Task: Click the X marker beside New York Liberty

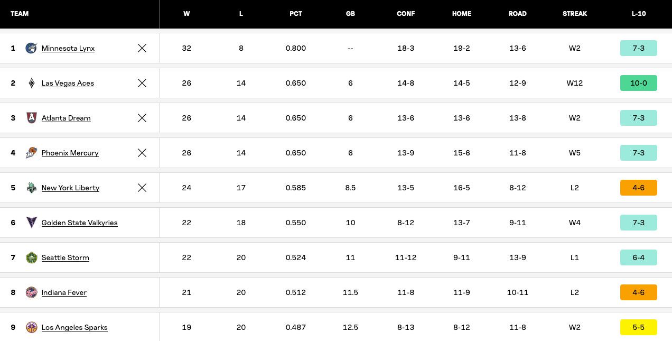Action: pos(142,188)
